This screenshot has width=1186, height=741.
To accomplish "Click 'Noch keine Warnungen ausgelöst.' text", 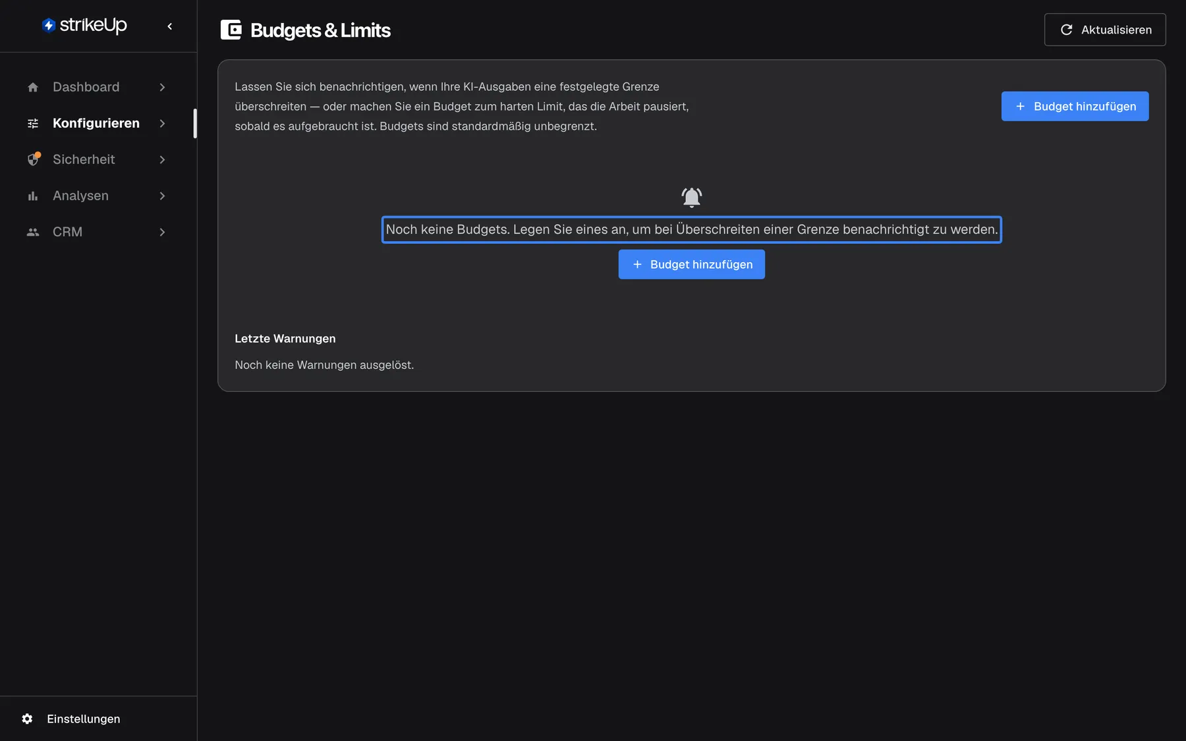I will [324, 365].
